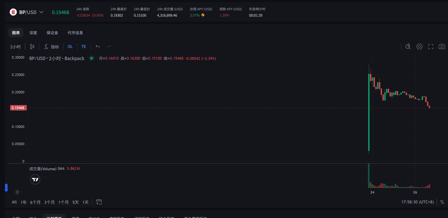The height and width of the screenshot is (218, 448).
Task: Click the small Z badge on volume pane
Action: pyautogui.click(x=17, y=192)
